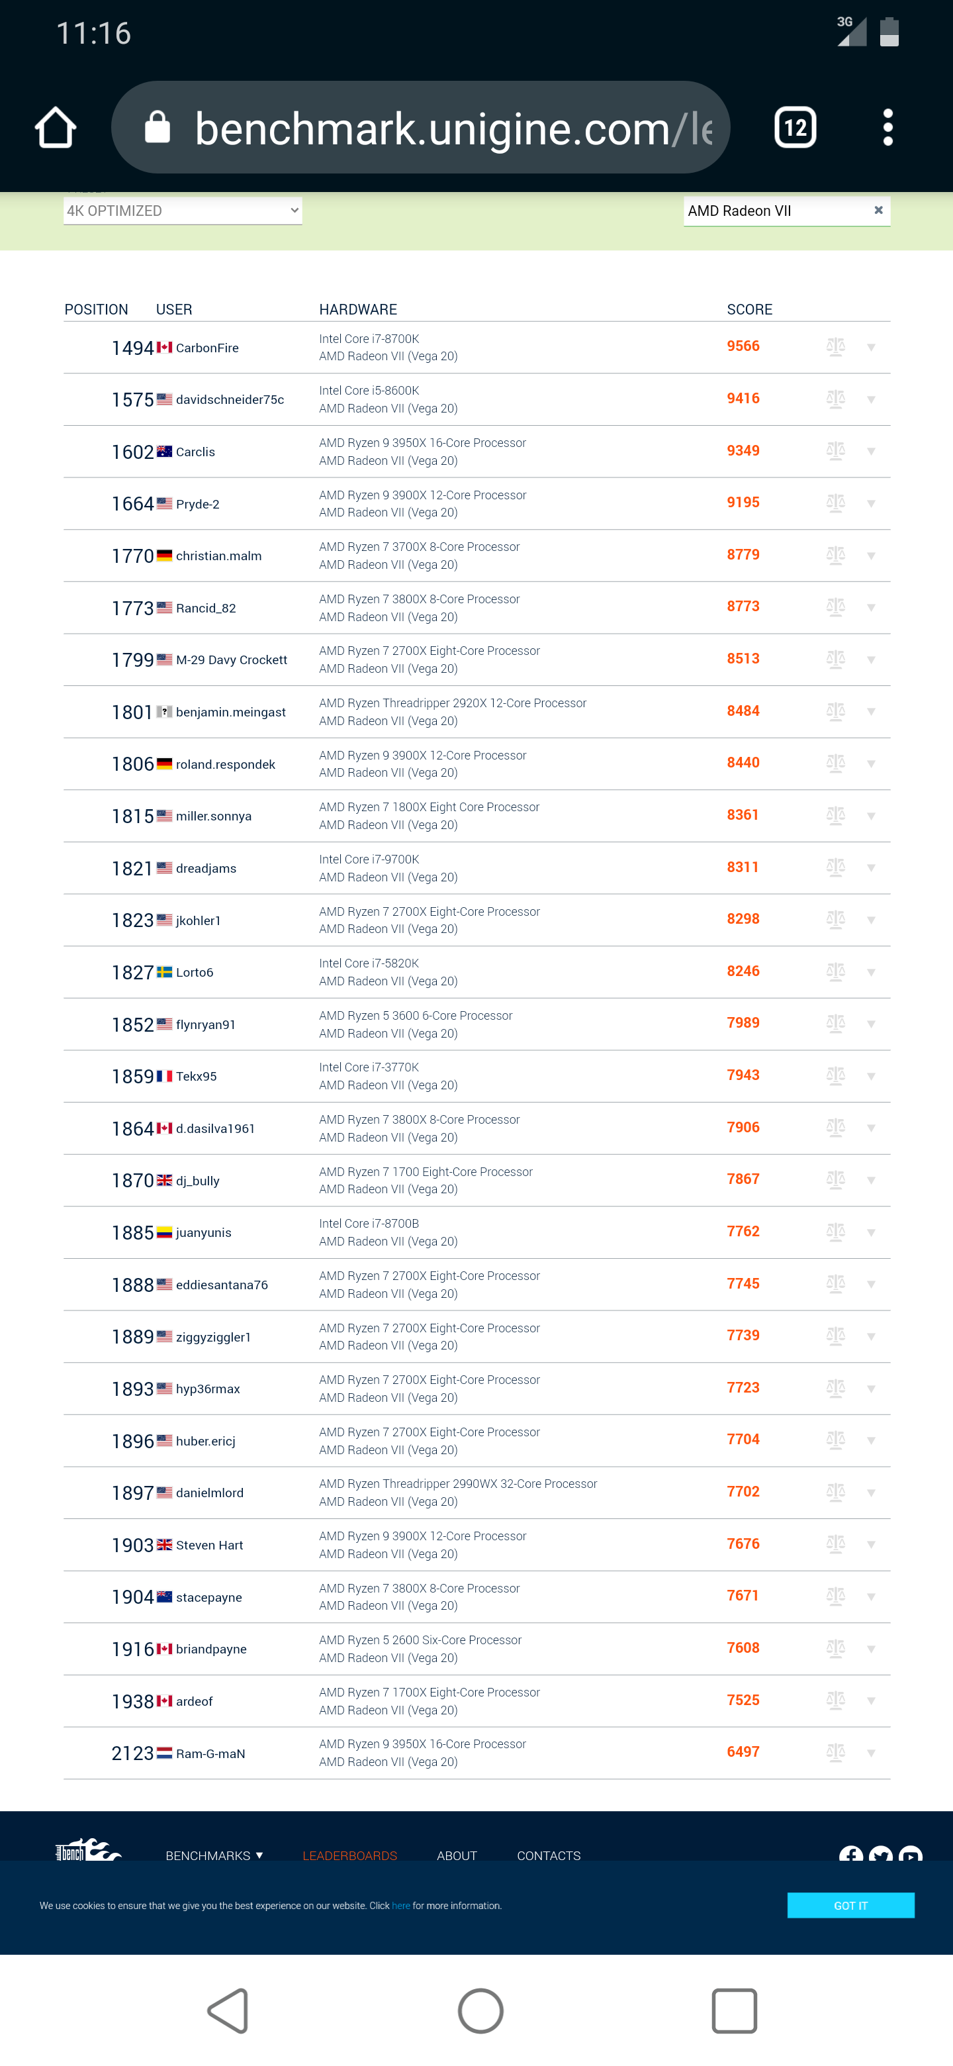Add Lorto6's result to comparison via scales icon

pos(835,971)
